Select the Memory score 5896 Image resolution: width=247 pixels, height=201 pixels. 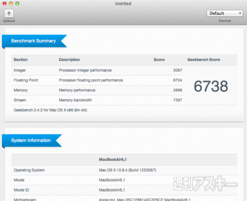(178, 90)
